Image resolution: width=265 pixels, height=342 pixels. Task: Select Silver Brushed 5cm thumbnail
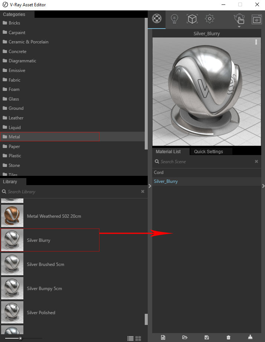point(12,264)
